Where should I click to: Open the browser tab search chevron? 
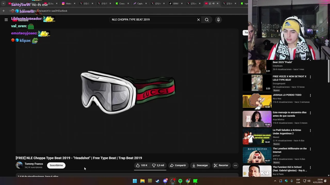point(3,4)
